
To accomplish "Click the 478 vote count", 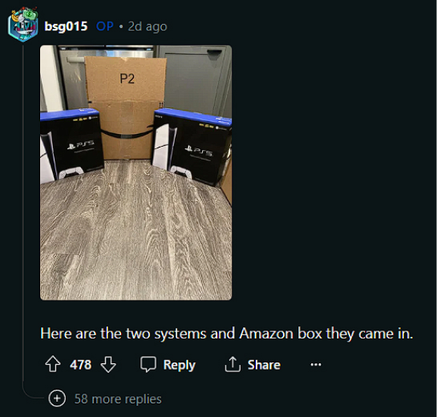I will pyautogui.click(x=80, y=365).
